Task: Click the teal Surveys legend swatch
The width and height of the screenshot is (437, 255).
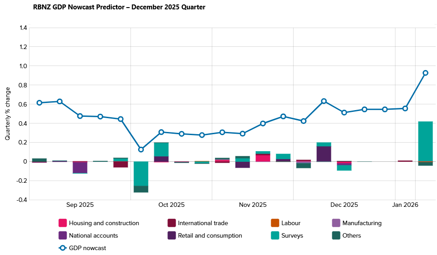Action: point(275,235)
